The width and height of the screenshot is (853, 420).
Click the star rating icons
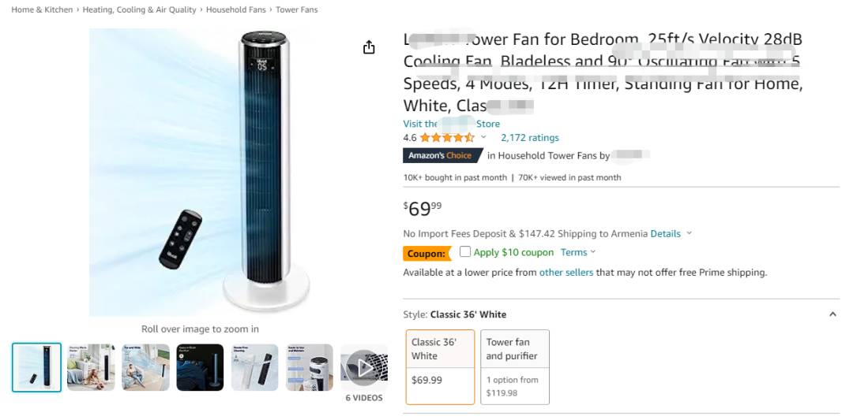446,137
